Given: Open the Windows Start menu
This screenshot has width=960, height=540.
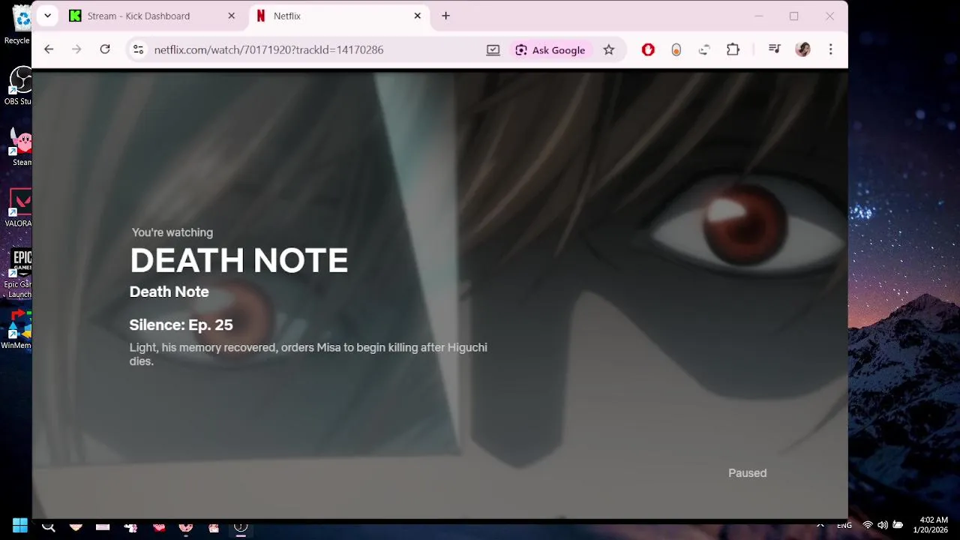Looking at the screenshot, I should 20,526.
